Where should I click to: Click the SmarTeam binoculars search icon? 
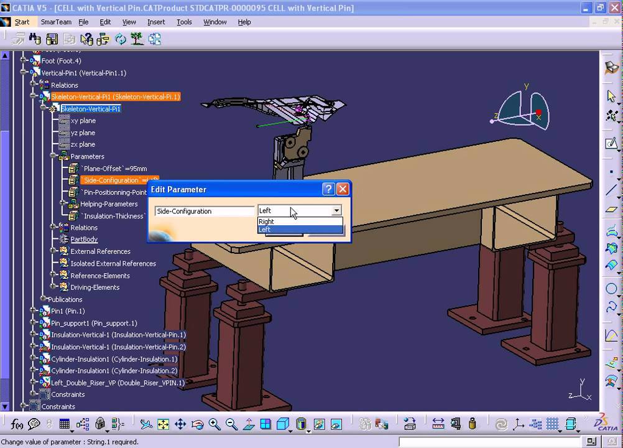click(x=35, y=39)
